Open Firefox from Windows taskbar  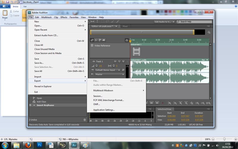tap(28, 145)
